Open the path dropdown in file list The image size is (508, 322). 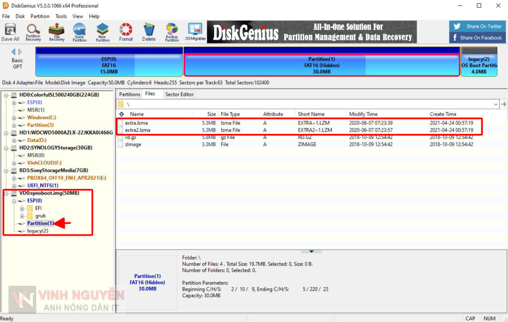point(496,104)
